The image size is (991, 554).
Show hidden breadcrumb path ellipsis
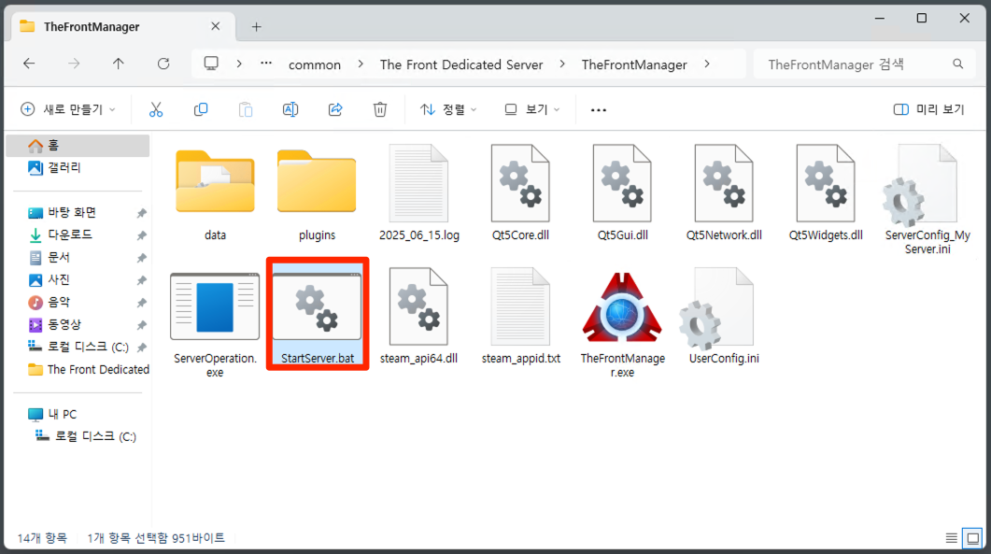click(266, 64)
